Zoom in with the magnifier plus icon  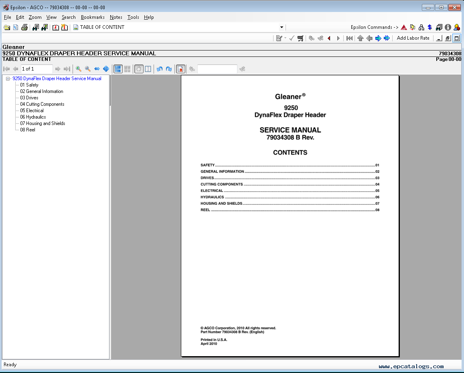click(x=79, y=69)
